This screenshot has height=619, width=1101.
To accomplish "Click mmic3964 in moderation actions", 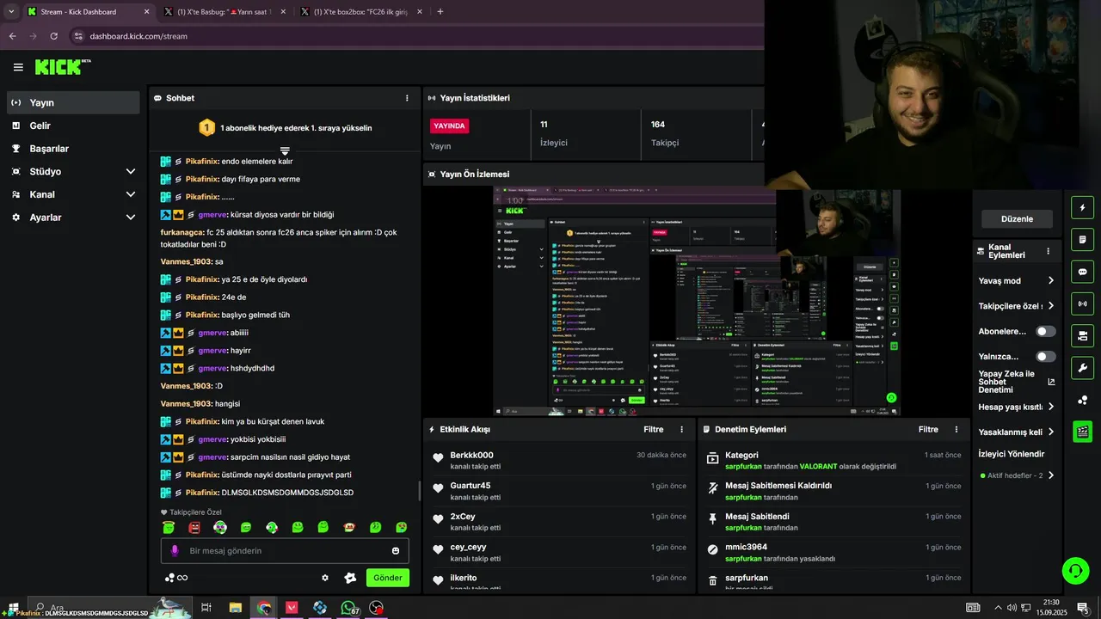I will coord(746,547).
